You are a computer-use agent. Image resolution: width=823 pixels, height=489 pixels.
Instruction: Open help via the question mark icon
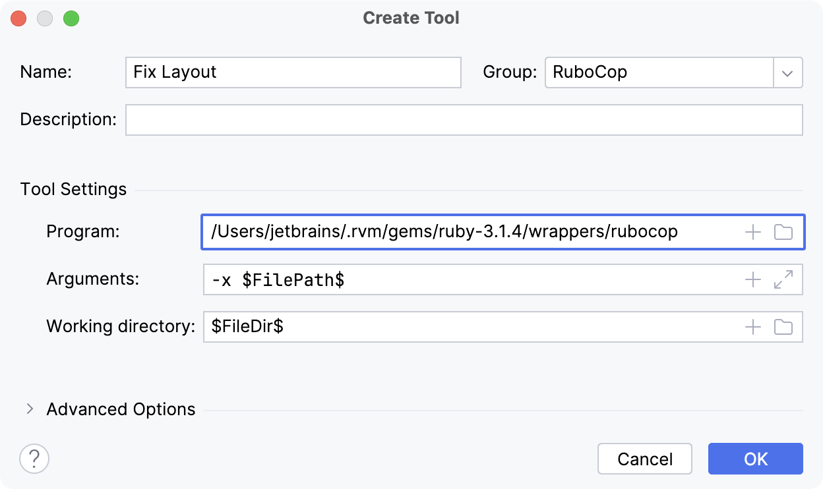(x=34, y=459)
